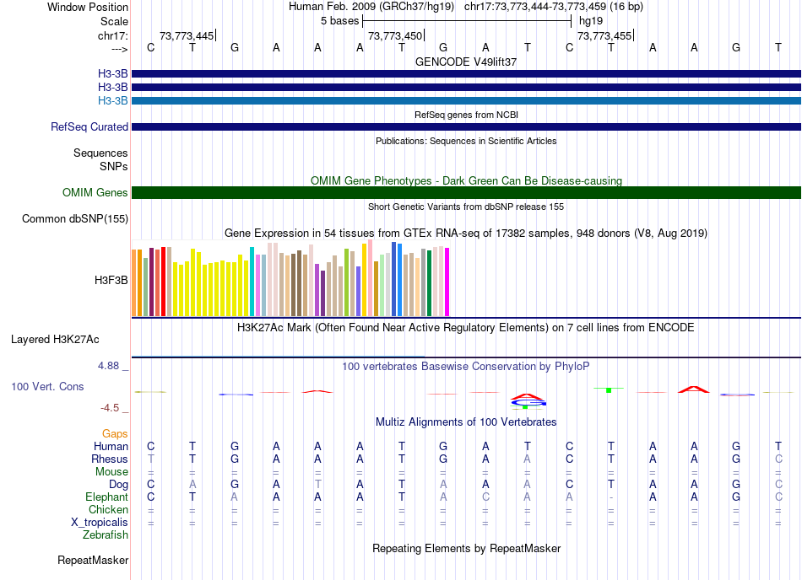This screenshot has height=580, width=802.
Task: Click the SNPs track label
Action: (x=114, y=166)
